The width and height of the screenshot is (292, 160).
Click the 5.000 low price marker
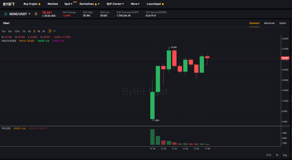157,120
